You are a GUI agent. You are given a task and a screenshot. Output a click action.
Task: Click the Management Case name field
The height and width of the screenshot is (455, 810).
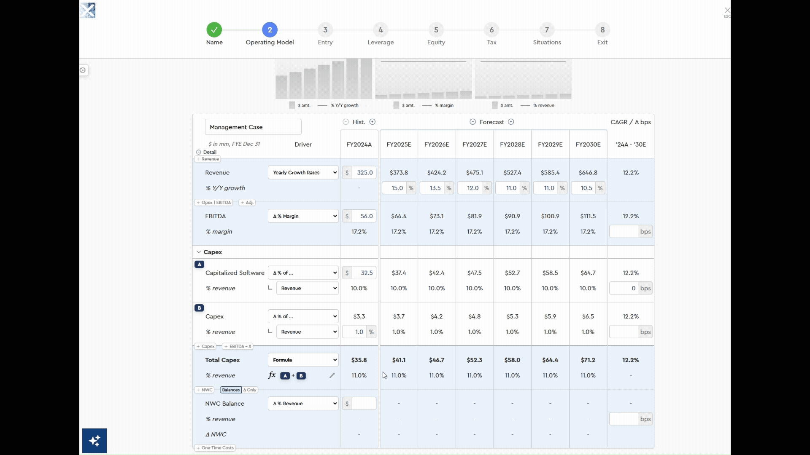pos(253,127)
